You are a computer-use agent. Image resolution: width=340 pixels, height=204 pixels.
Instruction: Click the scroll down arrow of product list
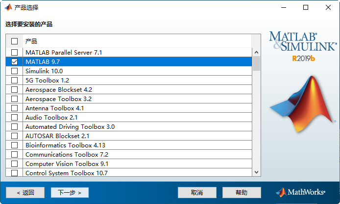click(x=257, y=172)
